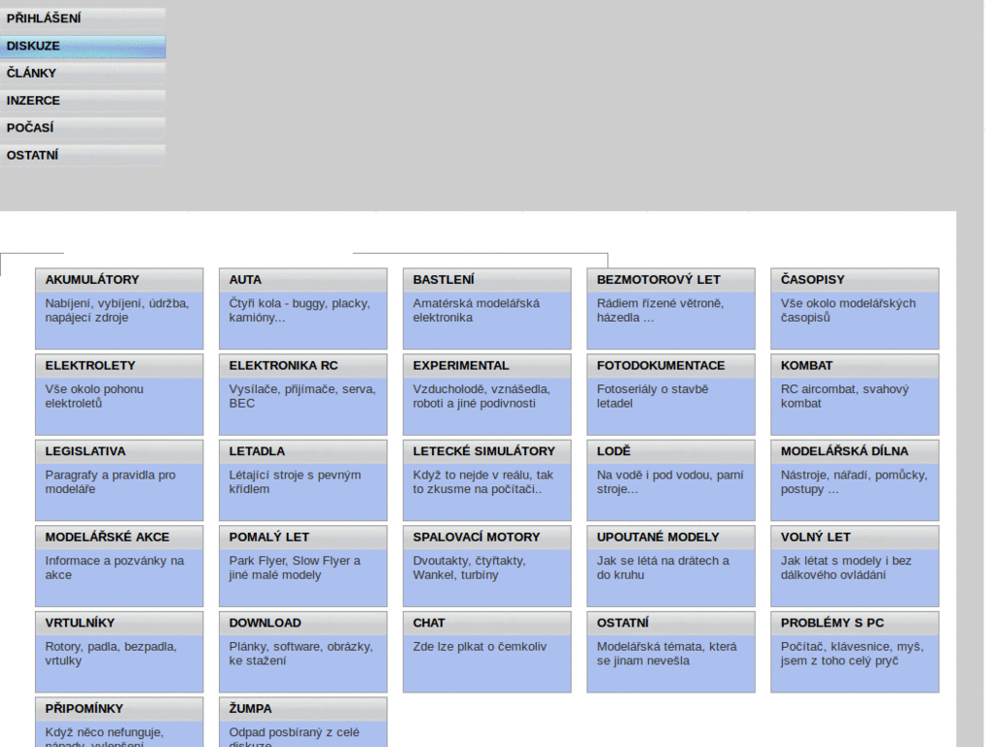Go to LETADLA category
Image resolution: width=996 pixels, height=747 pixels.
click(257, 451)
